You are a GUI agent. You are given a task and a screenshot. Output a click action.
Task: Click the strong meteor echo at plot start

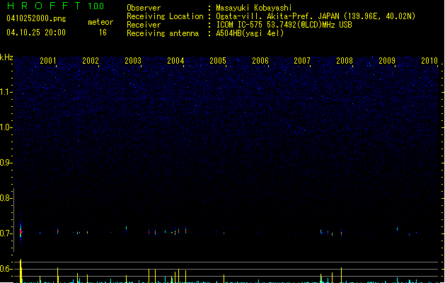[x=21, y=231]
